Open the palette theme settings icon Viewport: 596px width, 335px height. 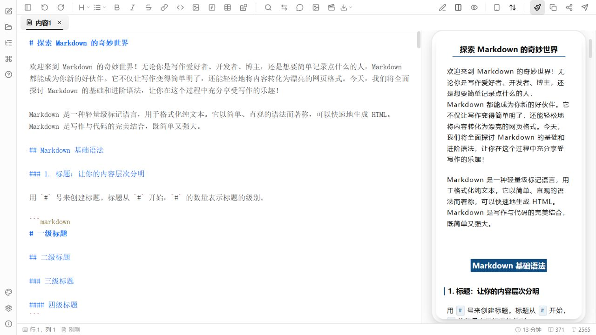pos(8,292)
